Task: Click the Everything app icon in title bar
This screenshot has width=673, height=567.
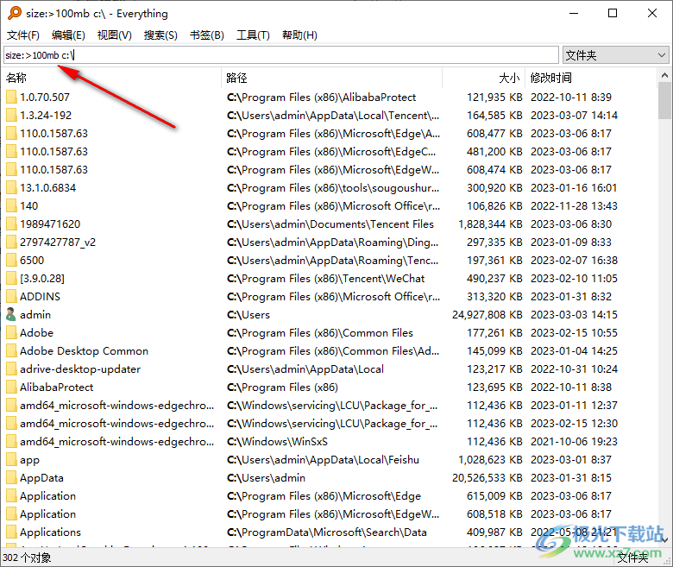Action: point(14,13)
